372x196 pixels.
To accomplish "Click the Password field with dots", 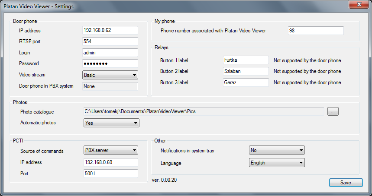I will click(x=110, y=63).
